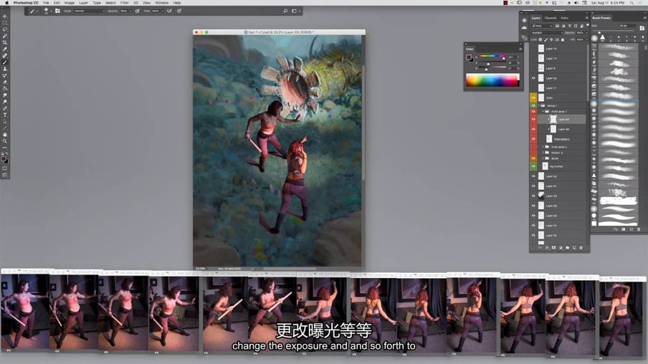Select the Paint Bucket tool
The image size is (648, 364).
pos(5,88)
